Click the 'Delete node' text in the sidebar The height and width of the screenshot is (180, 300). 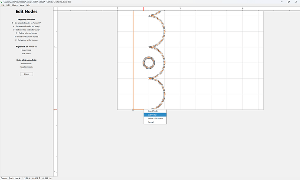pos(27,63)
